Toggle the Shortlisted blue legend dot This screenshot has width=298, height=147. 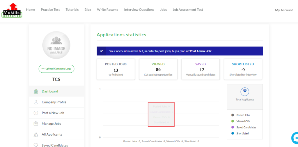tap(233, 133)
